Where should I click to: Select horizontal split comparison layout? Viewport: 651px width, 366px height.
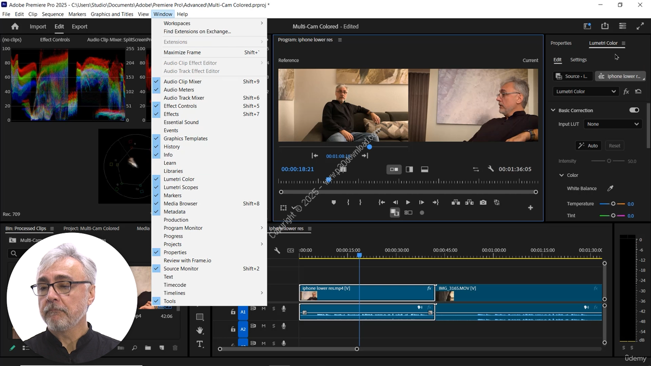pos(425,169)
